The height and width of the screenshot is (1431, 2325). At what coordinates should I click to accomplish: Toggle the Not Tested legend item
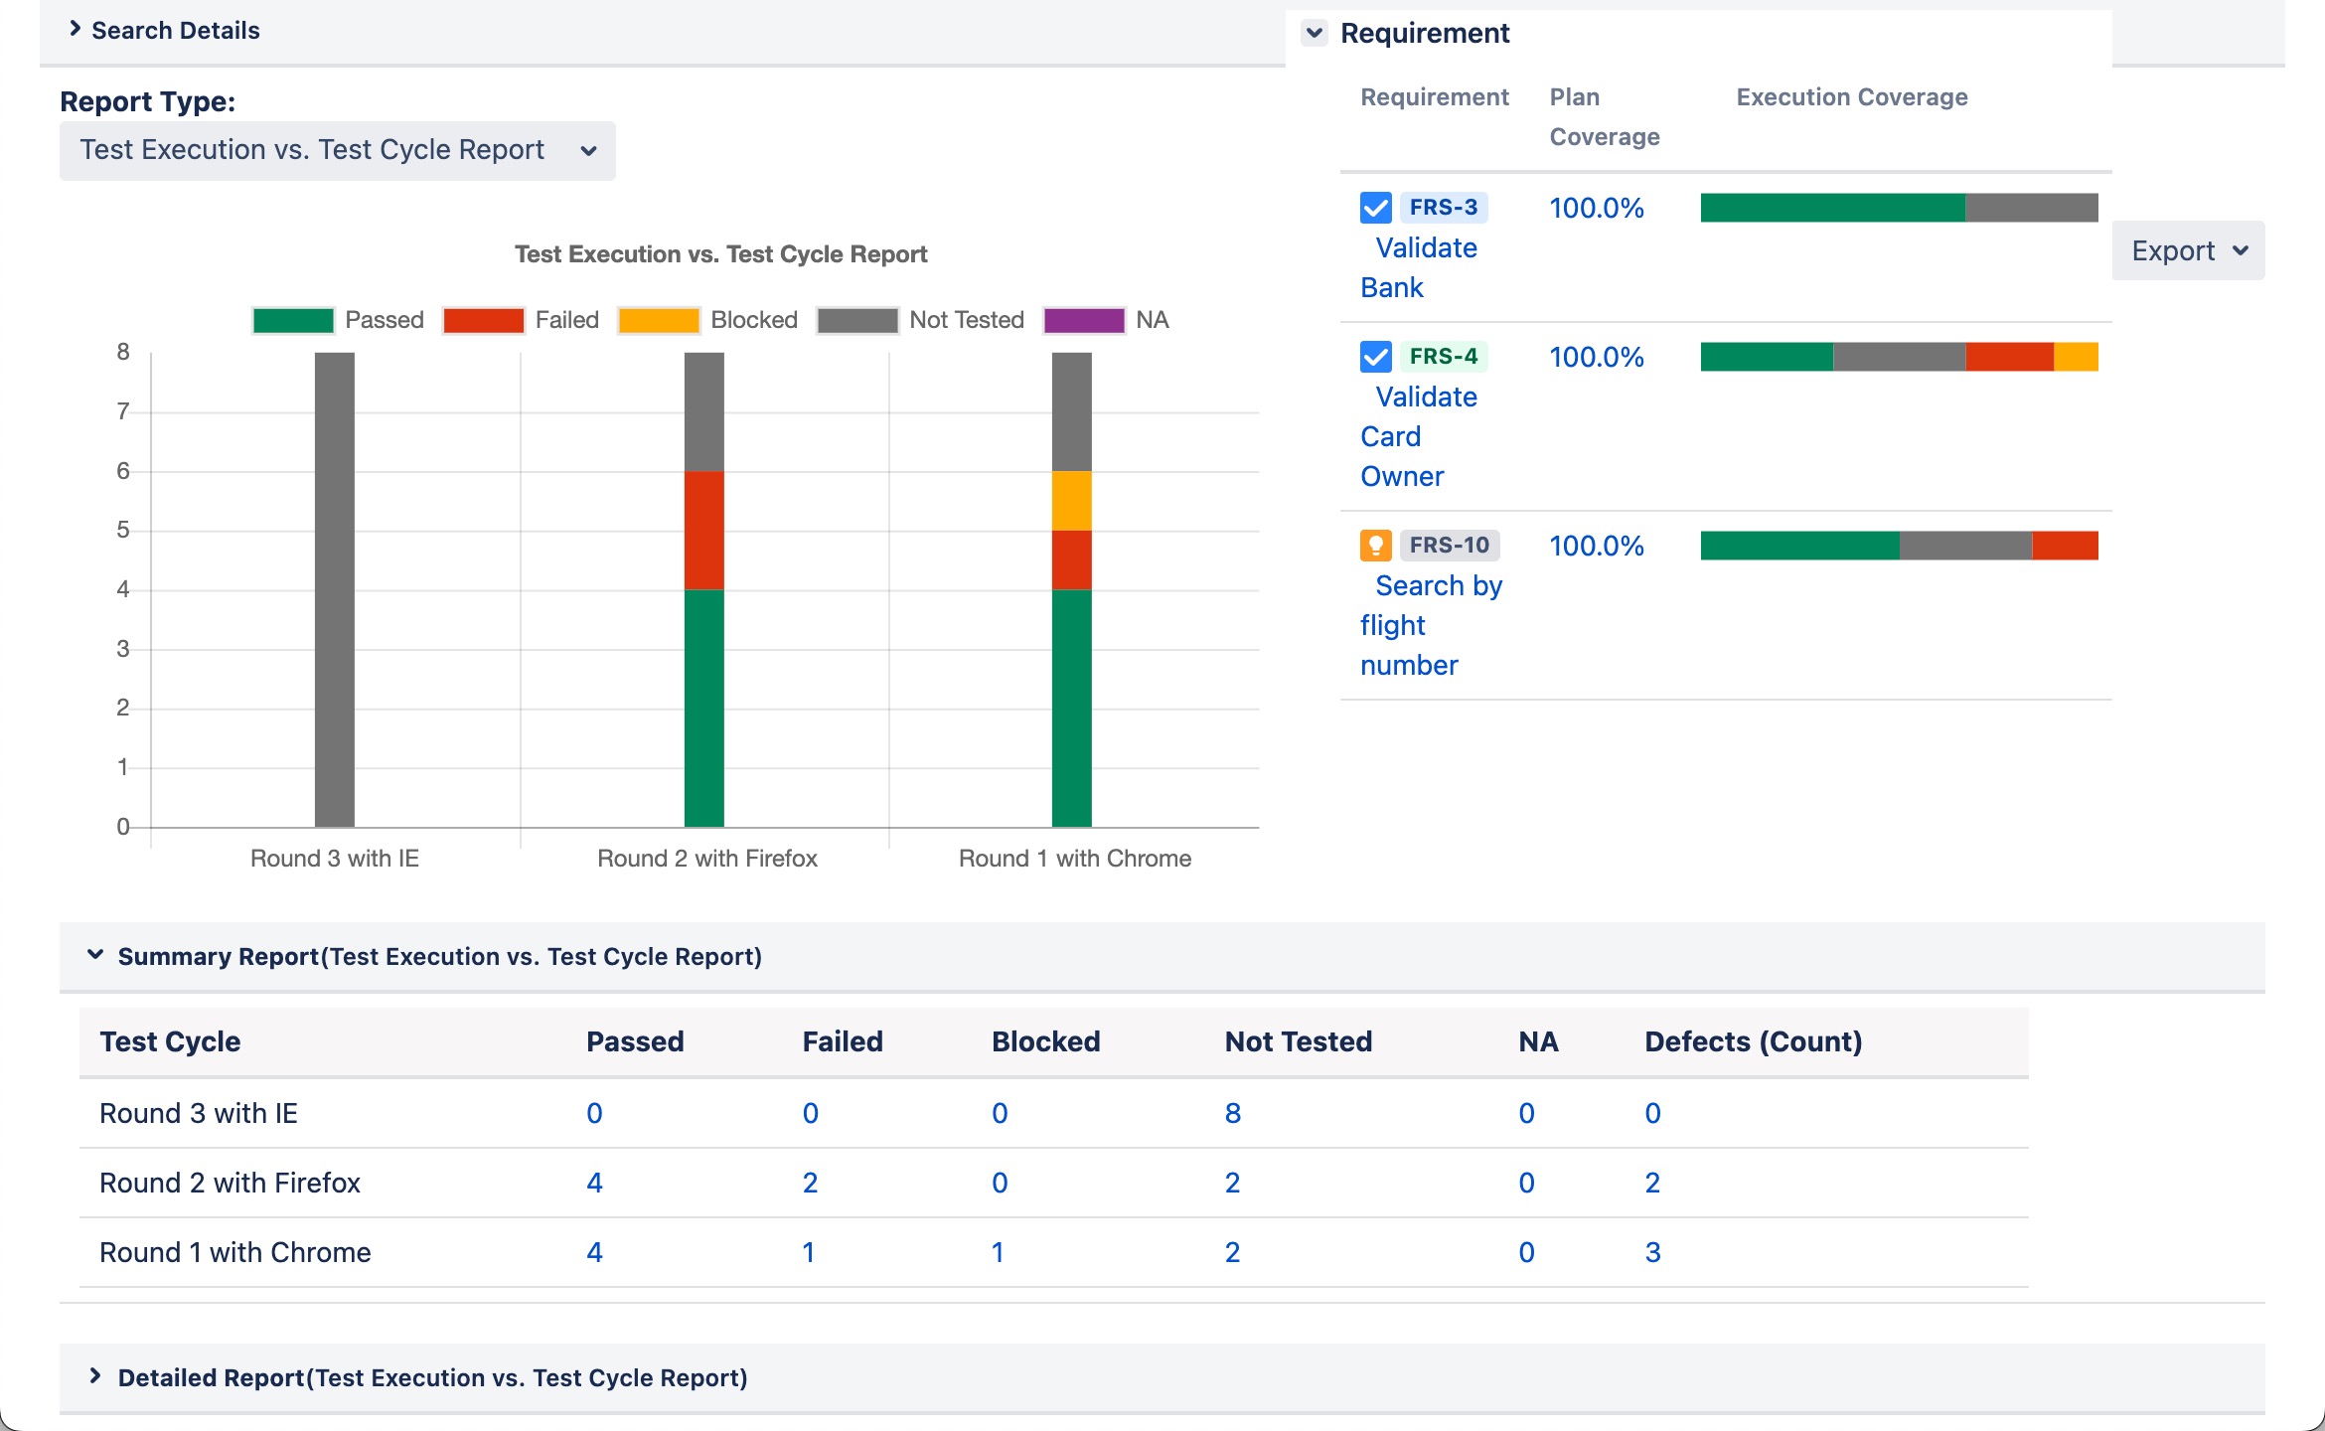pos(921,320)
